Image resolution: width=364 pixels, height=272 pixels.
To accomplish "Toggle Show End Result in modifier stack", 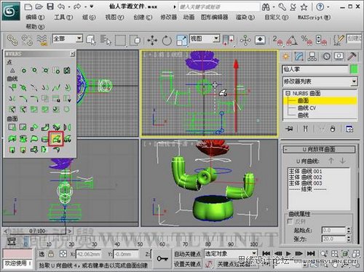I will (x=305, y=129).
